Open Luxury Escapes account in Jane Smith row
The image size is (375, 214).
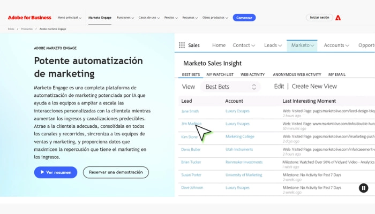click(x=237, y=111)
